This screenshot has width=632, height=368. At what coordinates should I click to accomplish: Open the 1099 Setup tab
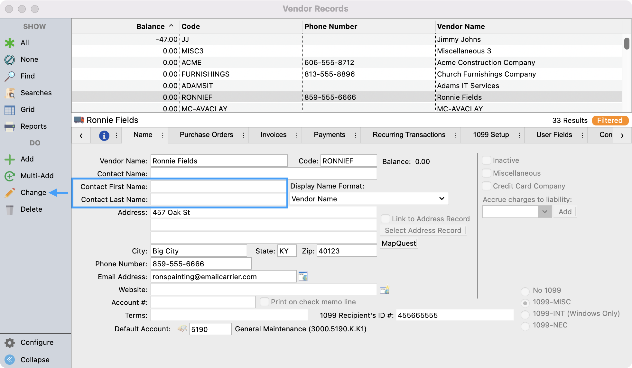[491, 135]
